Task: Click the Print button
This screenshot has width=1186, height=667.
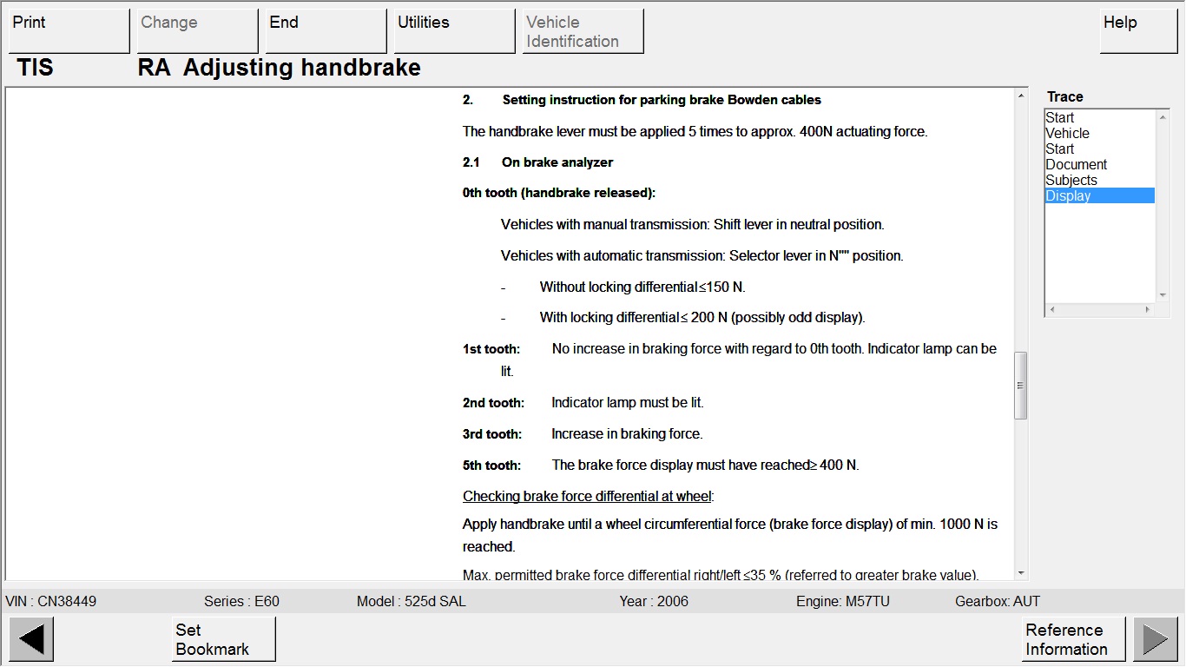Action: 69,31
